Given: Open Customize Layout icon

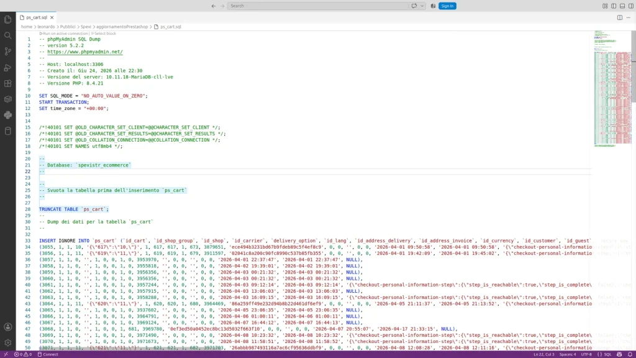Looking at the screenshot, I should (x=605, y=6).
